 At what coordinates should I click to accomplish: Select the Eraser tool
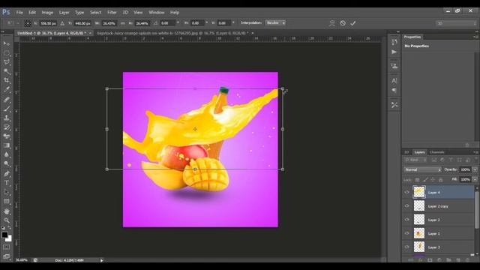tap(7, 136)
